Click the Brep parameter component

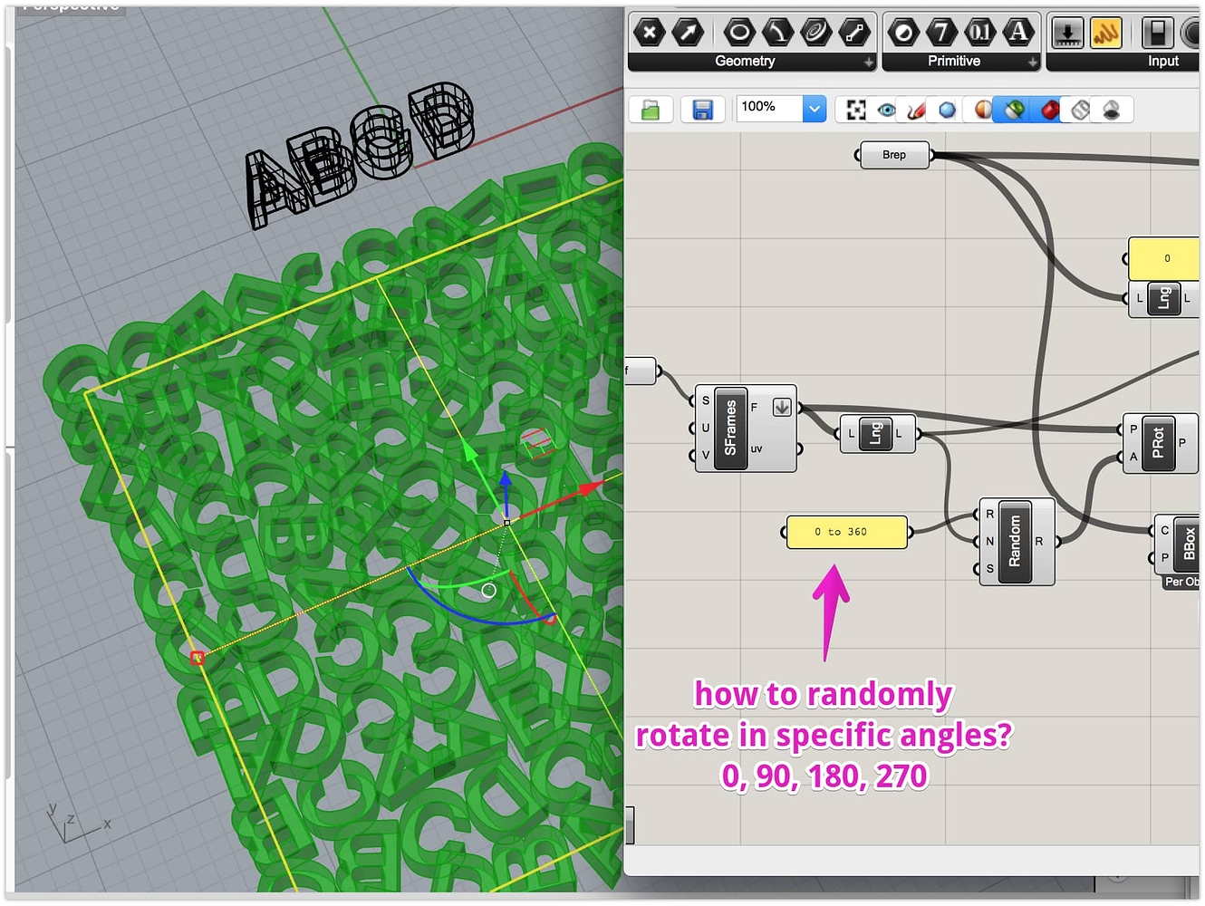(892, 154)
